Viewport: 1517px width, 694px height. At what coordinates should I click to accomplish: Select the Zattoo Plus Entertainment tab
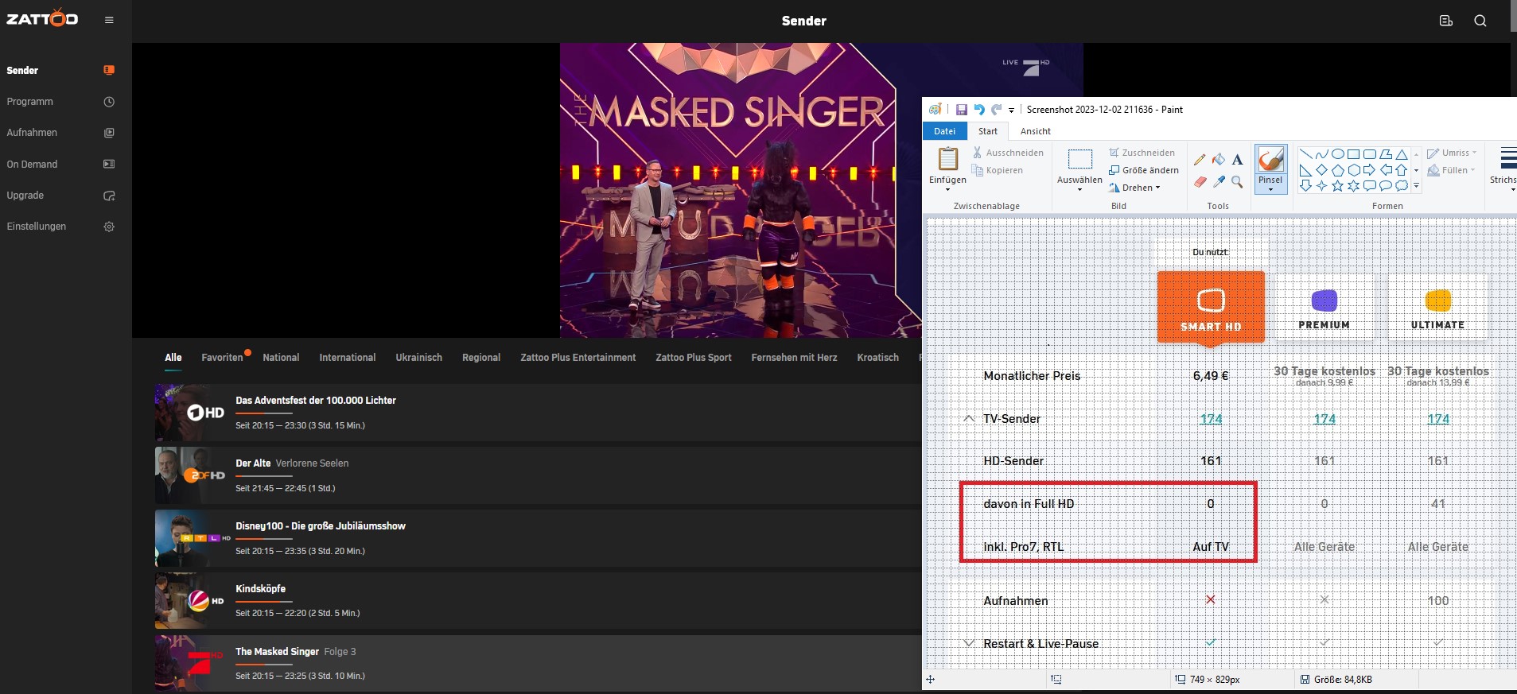pos(578,358)
